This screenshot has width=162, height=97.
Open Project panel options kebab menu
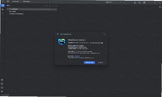coord(53,6)
